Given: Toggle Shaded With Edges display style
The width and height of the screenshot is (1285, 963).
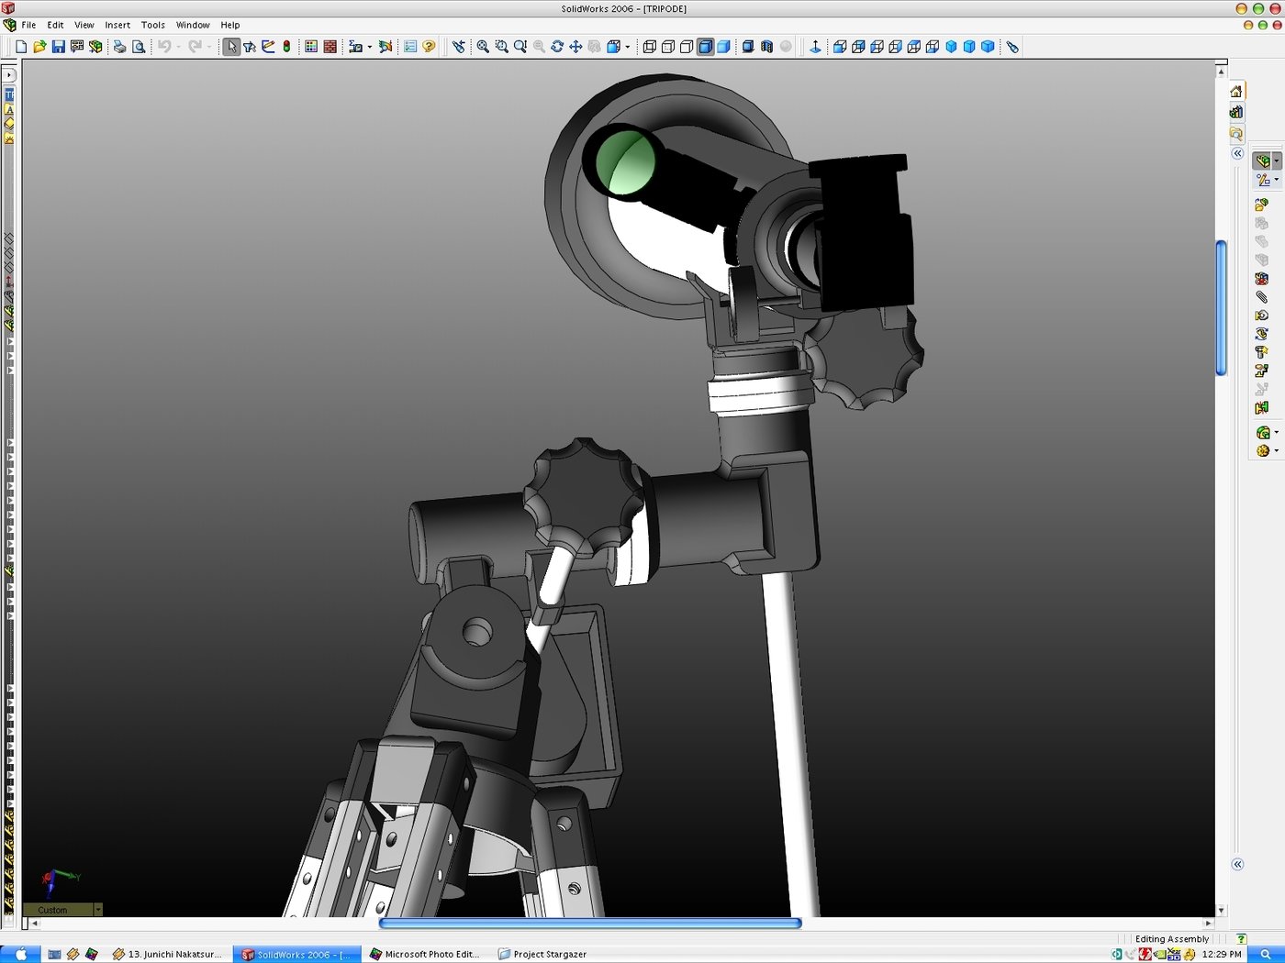Looking at the screenshot, I should 703,47.
